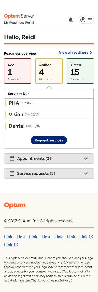Click the Request services button
Screen dimensions: 98x292
pos(49,140)
